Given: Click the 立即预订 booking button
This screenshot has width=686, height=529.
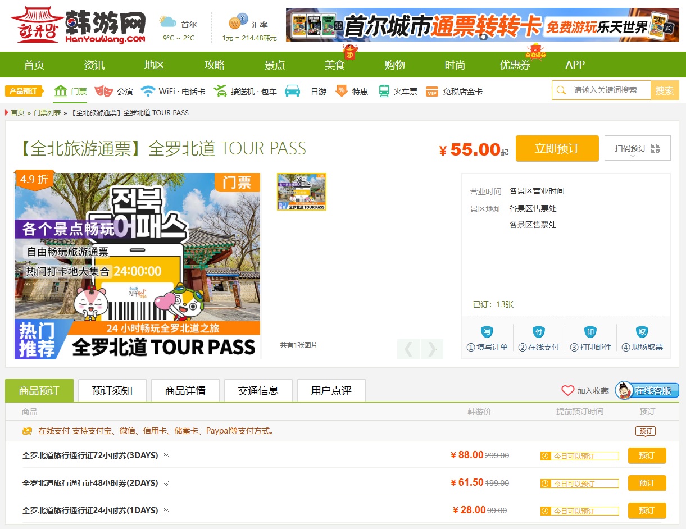Looking at the screenshot, I should click(557, 148).
